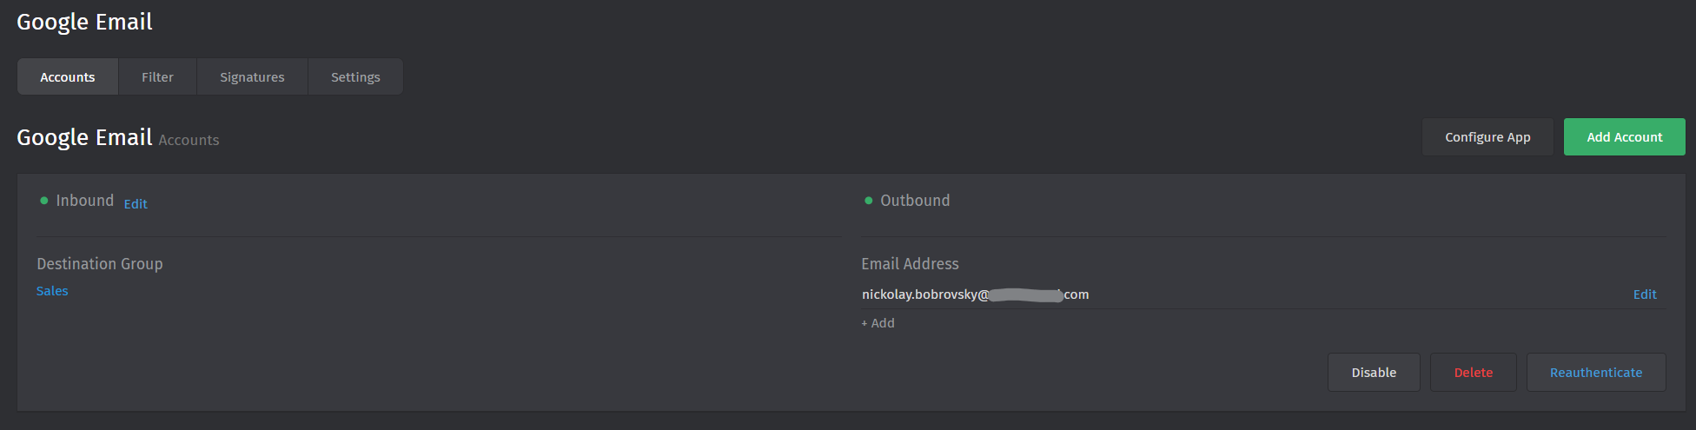Disable the Google Email account
The width and height of the screenshot is (1696, 430).
[1374, 373]
